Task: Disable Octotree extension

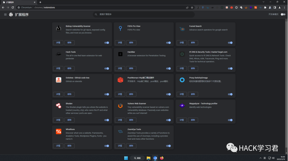Action: pyautogui.click(x=107, y=94)
